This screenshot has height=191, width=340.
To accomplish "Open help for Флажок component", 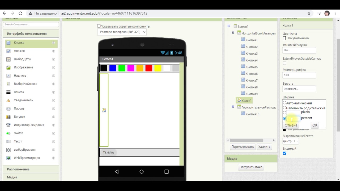I will click(54, 51).
